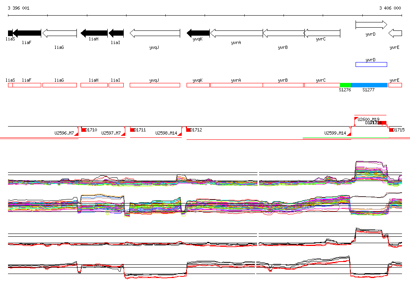
Task: Click the long white yvqJ gene arrow
Action: click(x=155, y=33)
